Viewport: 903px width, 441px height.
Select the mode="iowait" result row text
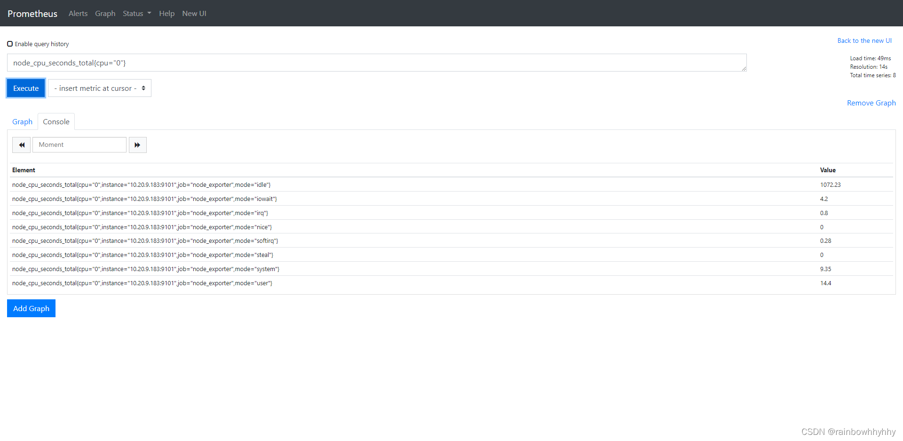pos(144,199)
